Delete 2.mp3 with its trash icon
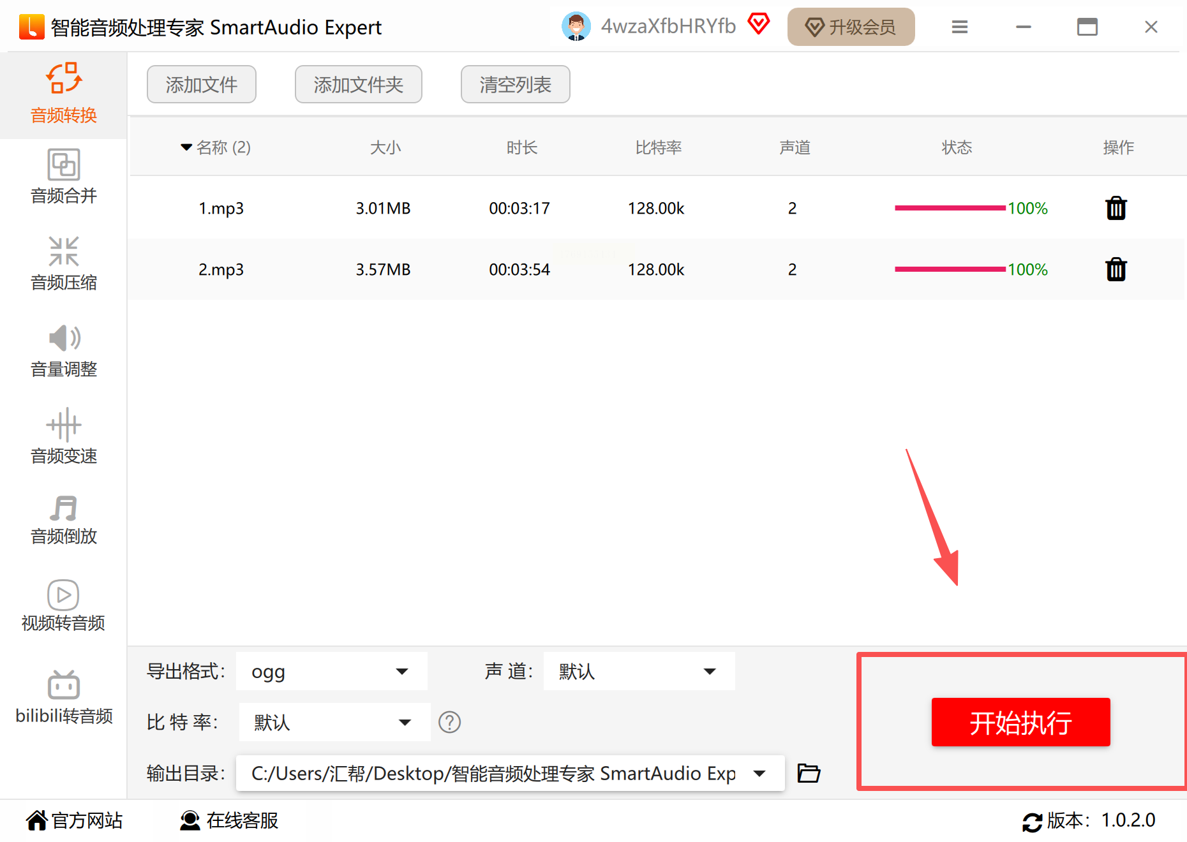1187x842 pixels. click(1116, 269)
